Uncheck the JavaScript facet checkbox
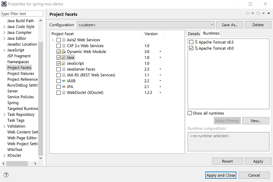 [59, 63]
